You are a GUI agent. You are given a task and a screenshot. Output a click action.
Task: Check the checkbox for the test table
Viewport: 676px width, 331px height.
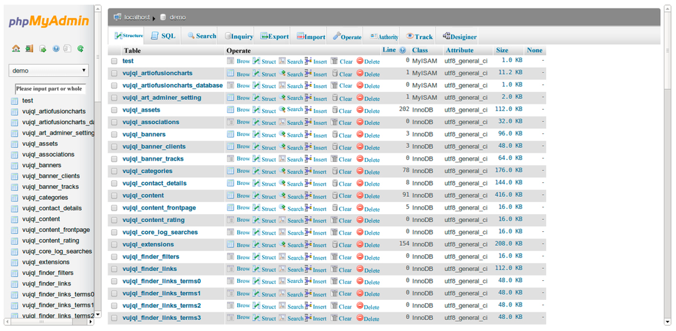tap(114, 61)
